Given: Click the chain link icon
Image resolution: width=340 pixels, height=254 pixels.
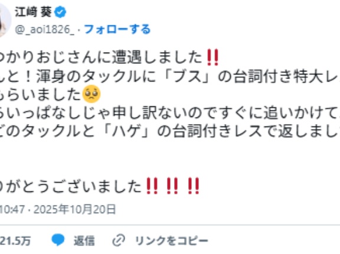Looking at the screenshot, I should pos(119,240).
